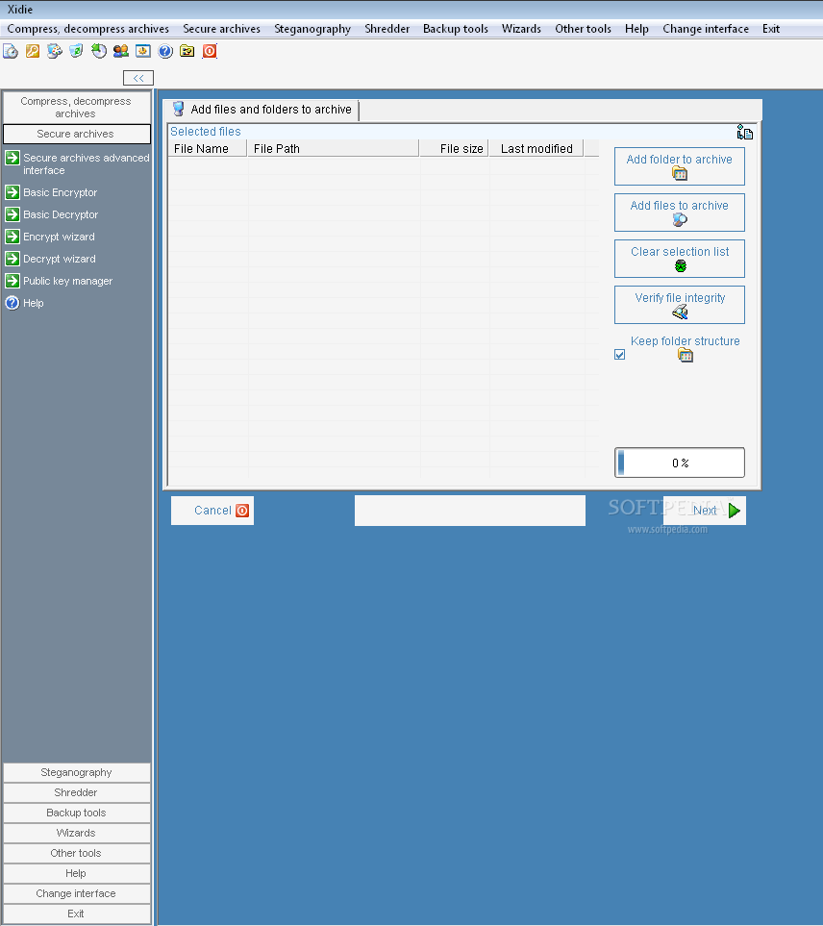The height and width of the screenshot is (926, 823).
Task: Click the window with gear other tools toolbar icon
Action: (143, 51)
